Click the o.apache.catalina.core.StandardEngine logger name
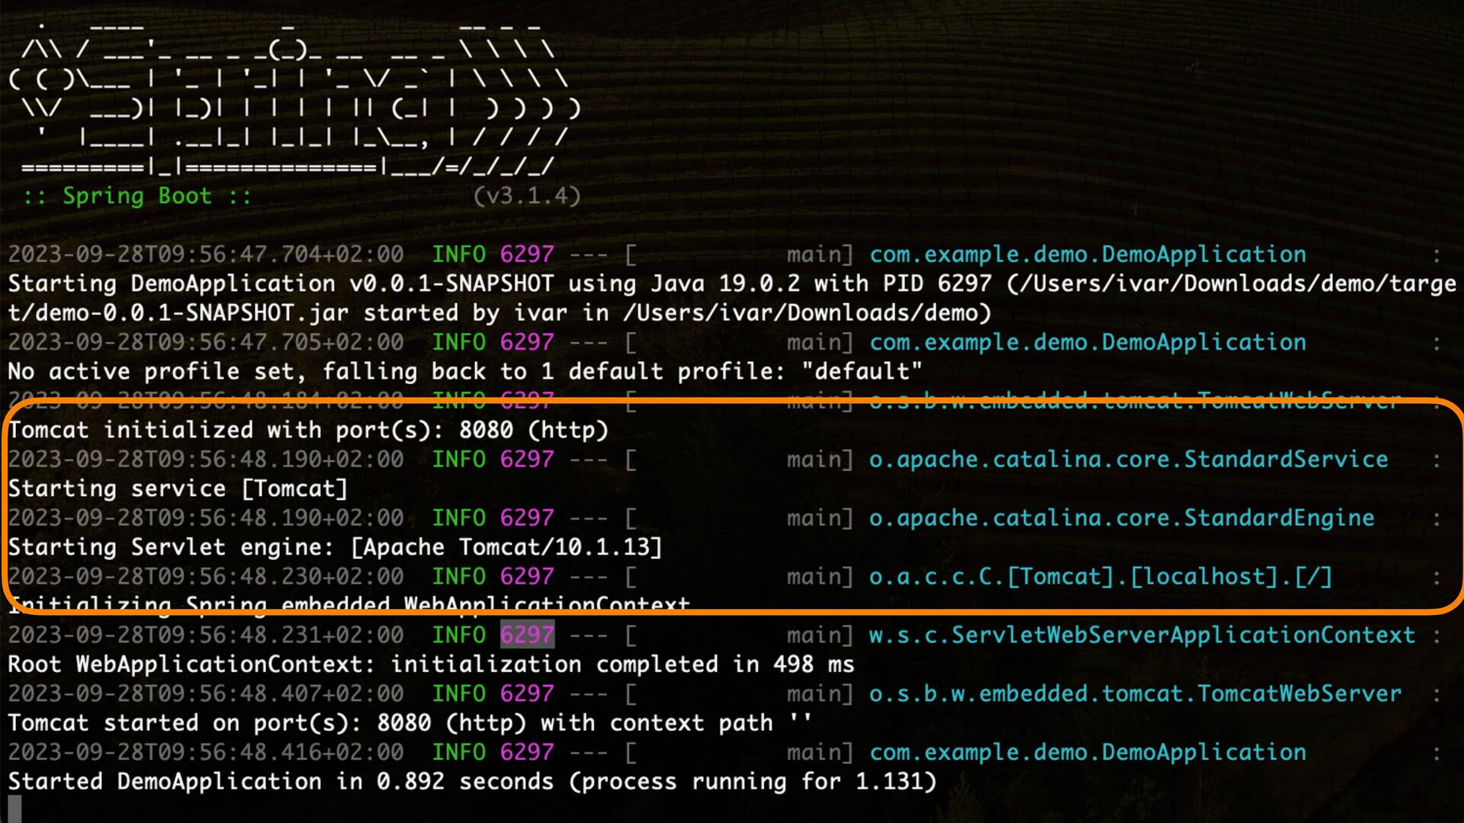The image size is (1464, 823). click(x=1122, y=518)
